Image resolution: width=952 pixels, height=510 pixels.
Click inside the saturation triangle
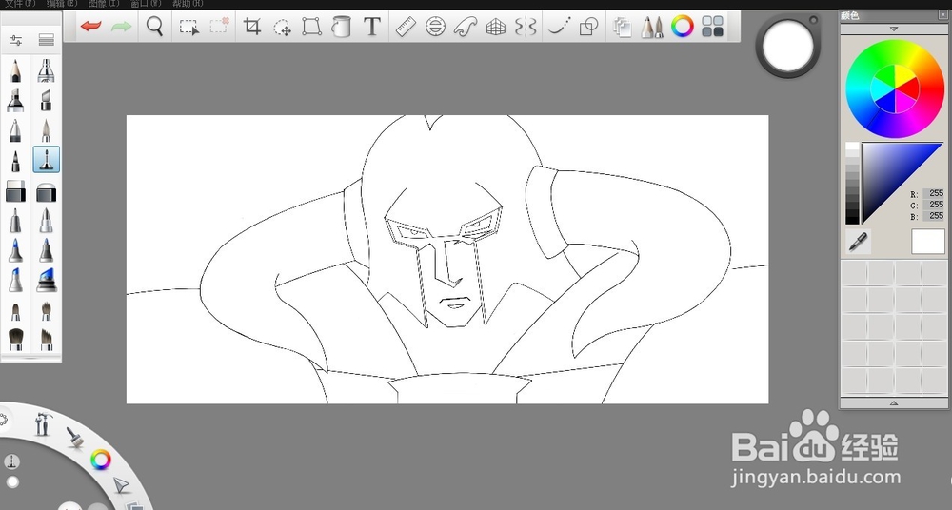tap(890, 170)
